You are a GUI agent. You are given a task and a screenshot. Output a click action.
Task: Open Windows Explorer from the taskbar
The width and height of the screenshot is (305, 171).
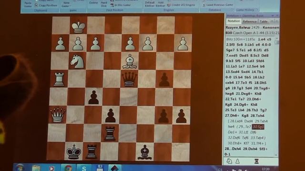[36, 168]
